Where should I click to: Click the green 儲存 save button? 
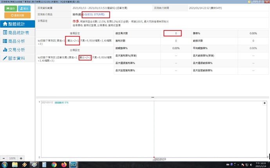[11, 8]
